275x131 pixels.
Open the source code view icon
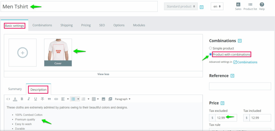pos(8,99)
